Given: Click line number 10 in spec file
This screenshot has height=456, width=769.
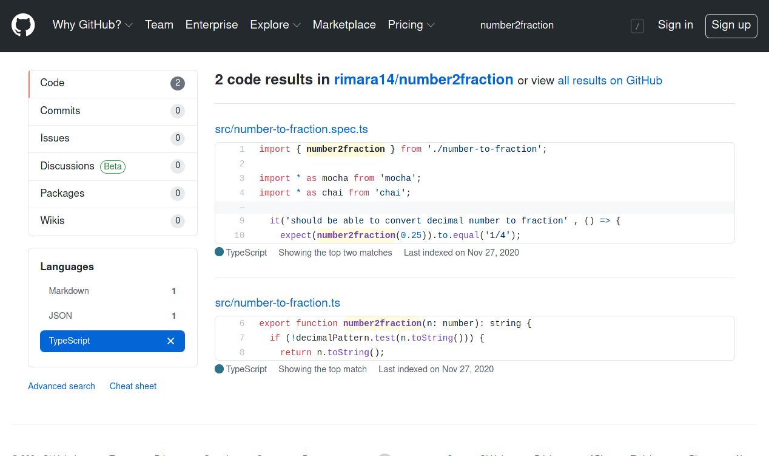Looking at the screenshot, I should click(x=239, y=236).
